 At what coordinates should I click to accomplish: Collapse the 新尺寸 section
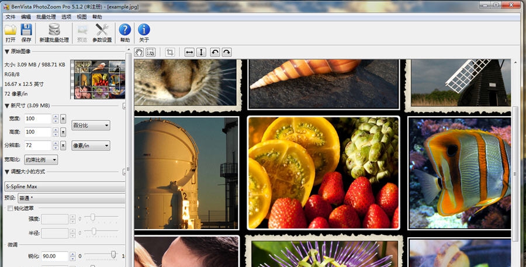[x=6, y=106]
